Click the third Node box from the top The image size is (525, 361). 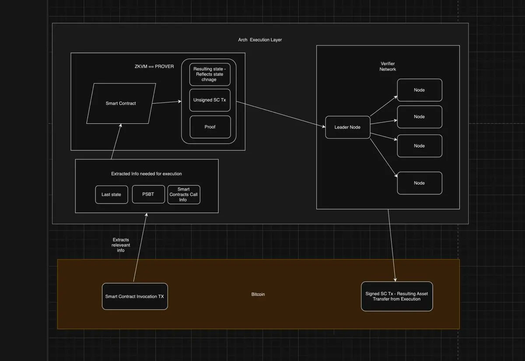tap(419, 146)
